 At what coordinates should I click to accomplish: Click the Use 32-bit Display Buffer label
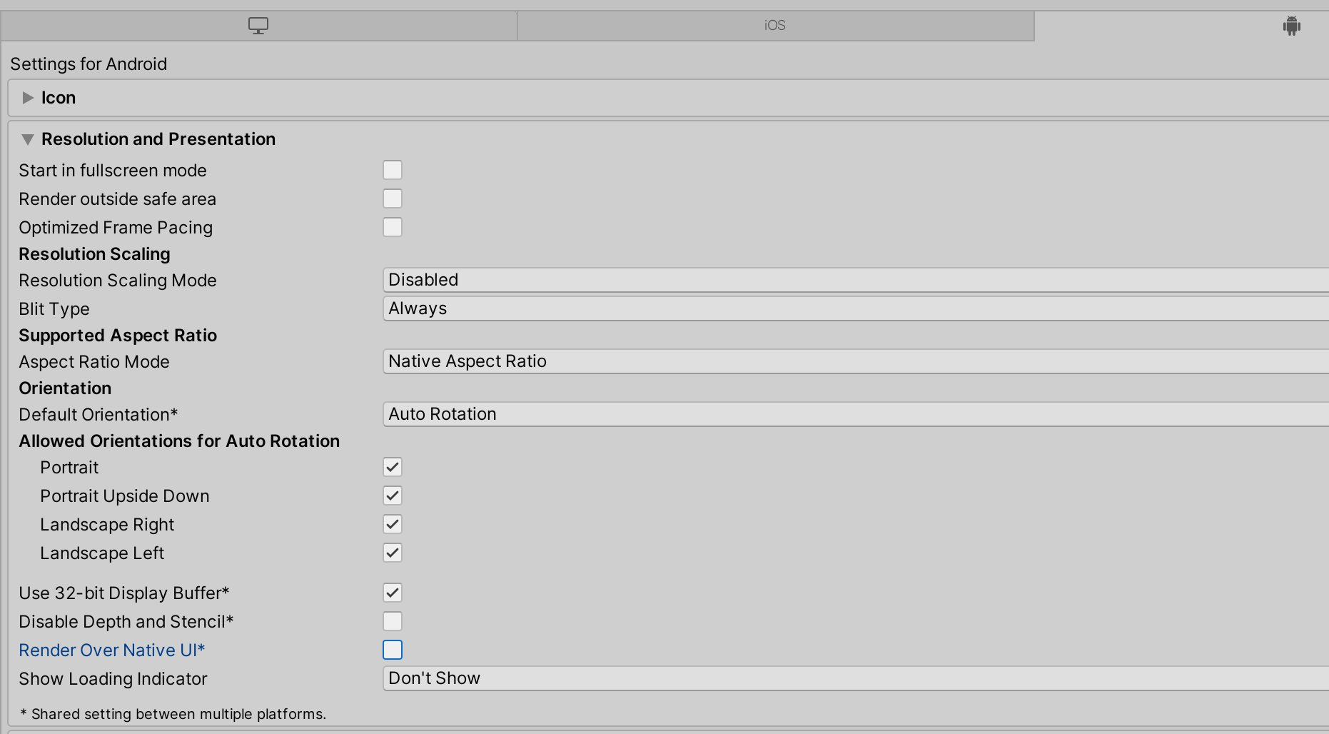click(x=124, y=593)
